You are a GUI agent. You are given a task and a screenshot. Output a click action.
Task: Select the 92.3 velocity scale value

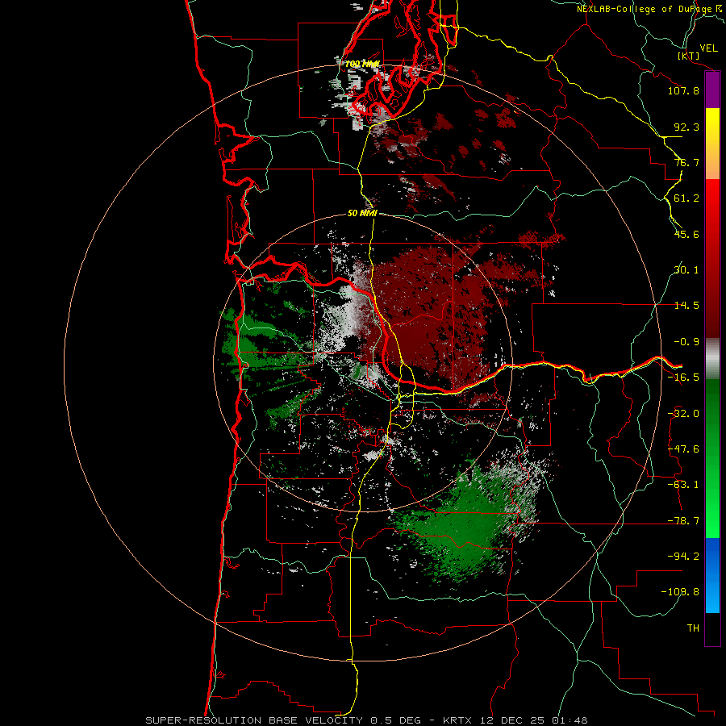686,127
